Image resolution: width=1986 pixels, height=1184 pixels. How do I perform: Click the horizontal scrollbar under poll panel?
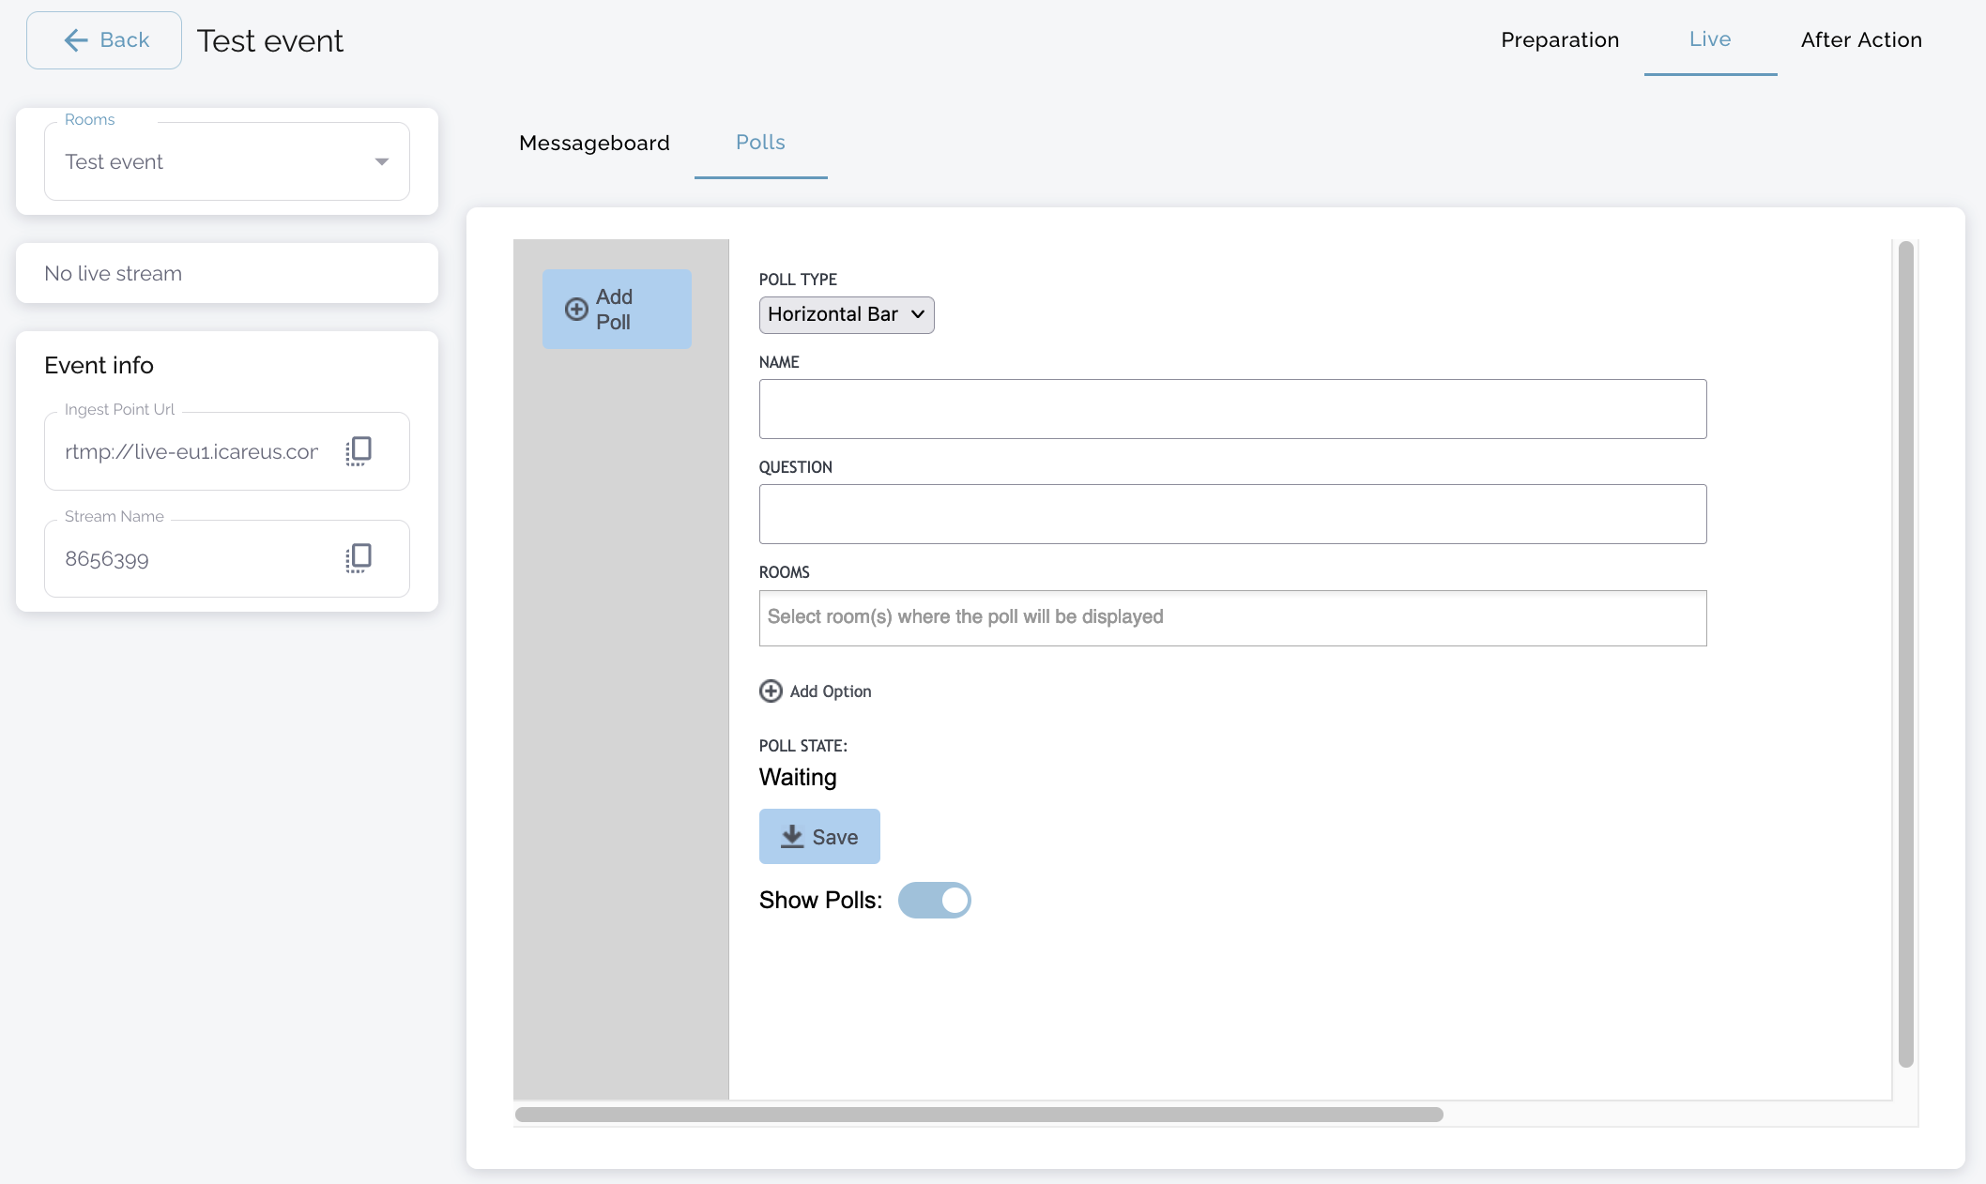click(x=978, y=1115)
